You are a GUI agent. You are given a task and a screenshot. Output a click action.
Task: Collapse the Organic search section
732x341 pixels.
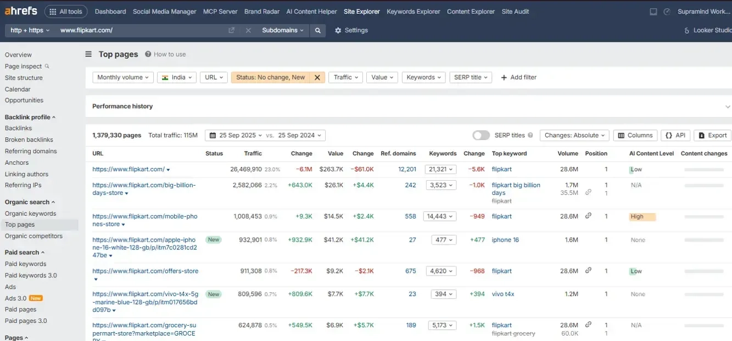click(x=30, y=202)
